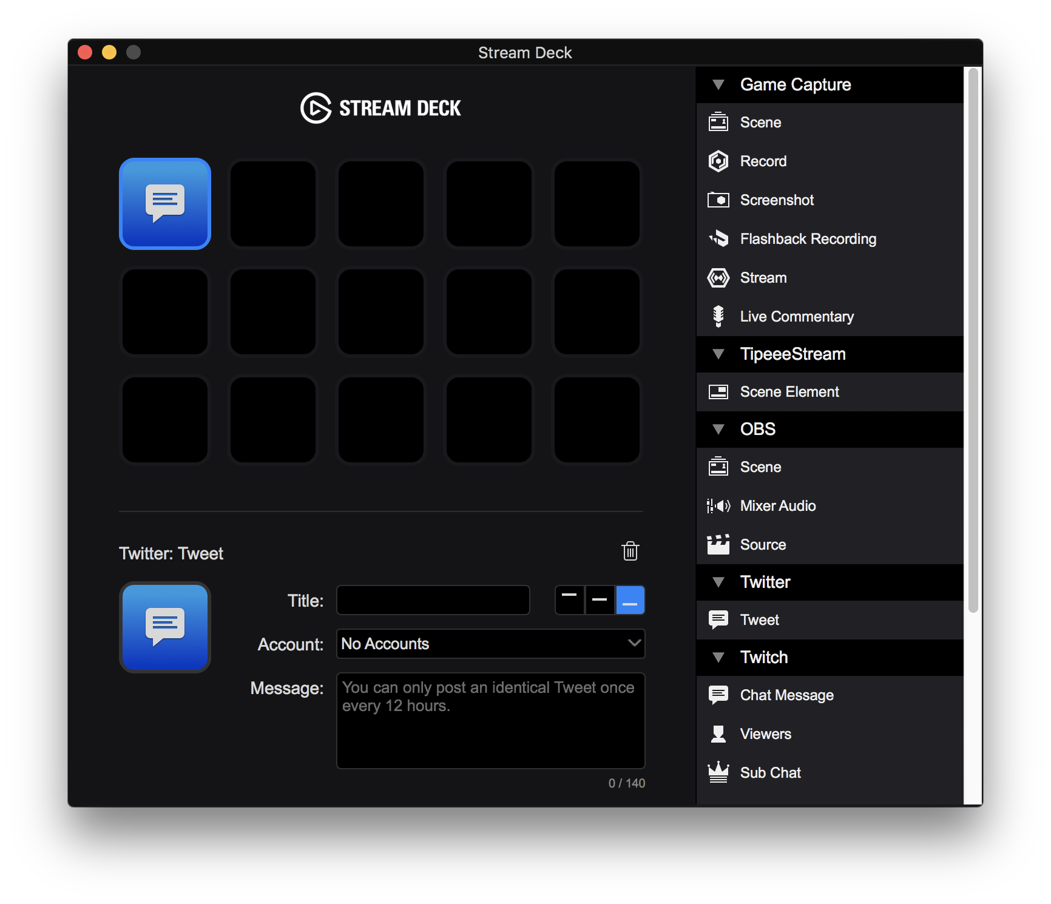Click the actions list vertical scrollbar
The height and width of the screenshot is (904, 1051).
pyautogui.click(x=973, y=340)
